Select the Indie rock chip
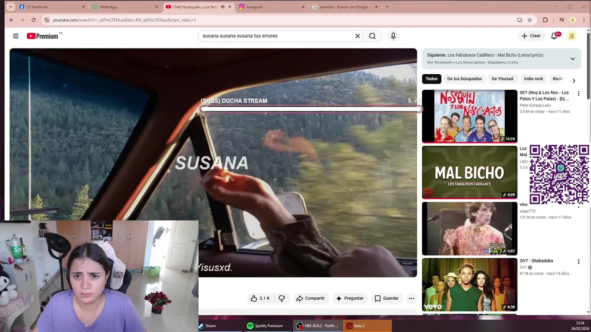 coord(533,79)
